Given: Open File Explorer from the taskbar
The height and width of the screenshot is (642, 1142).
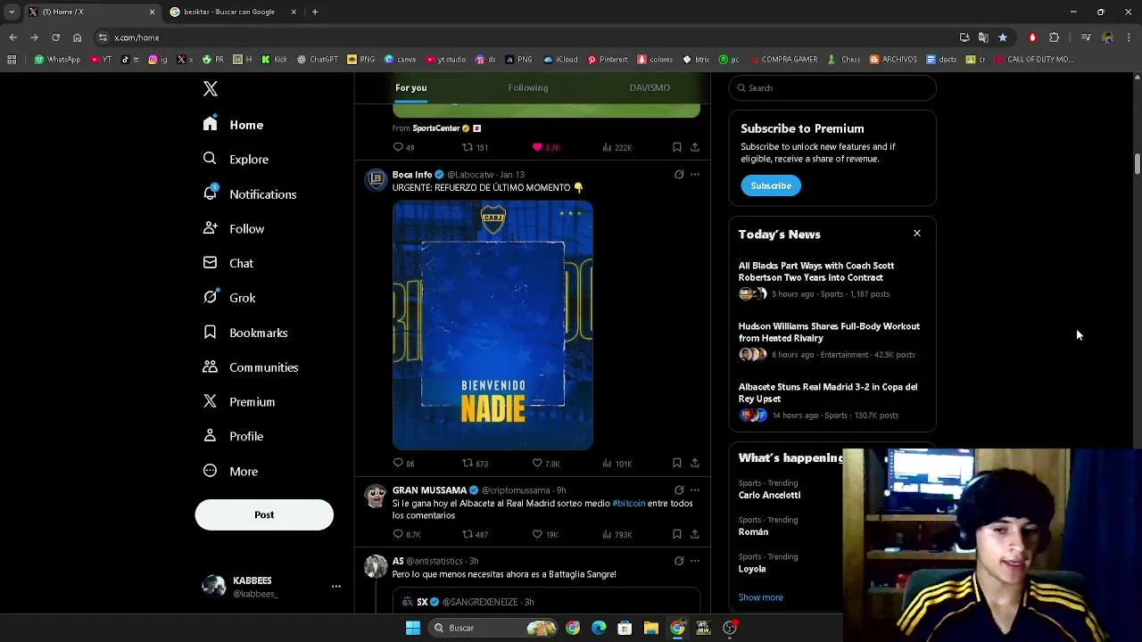Looking at the screenshot, I should (x=651, y=628).
